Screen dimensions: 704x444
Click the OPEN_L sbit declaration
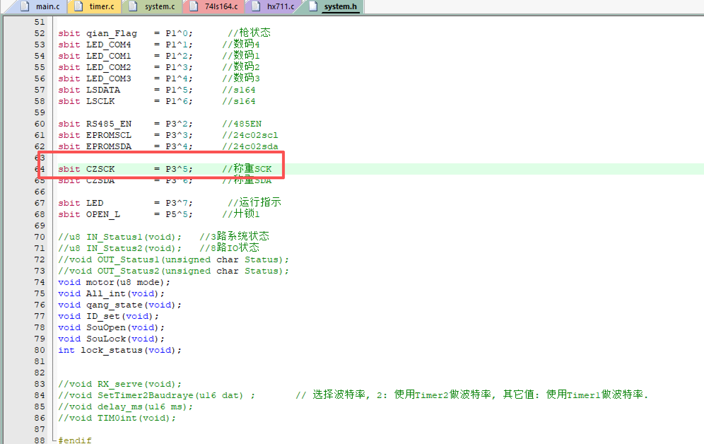(103, 214)
